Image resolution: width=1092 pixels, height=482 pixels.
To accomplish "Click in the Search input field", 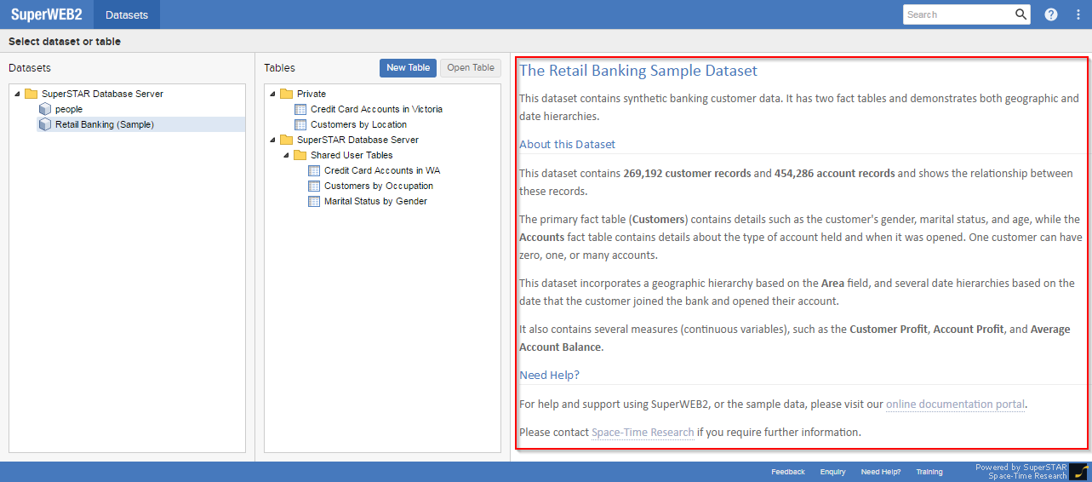I will (x=958, y=14).
